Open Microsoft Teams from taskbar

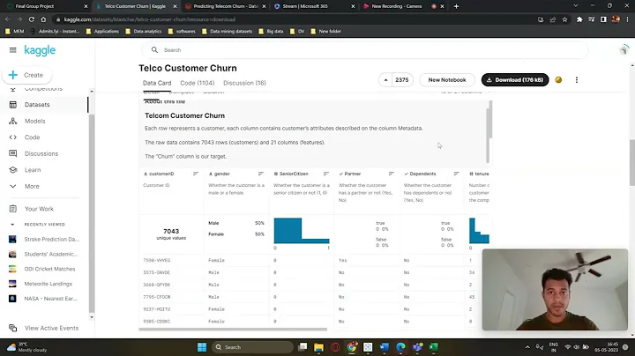tap(417, 347)
